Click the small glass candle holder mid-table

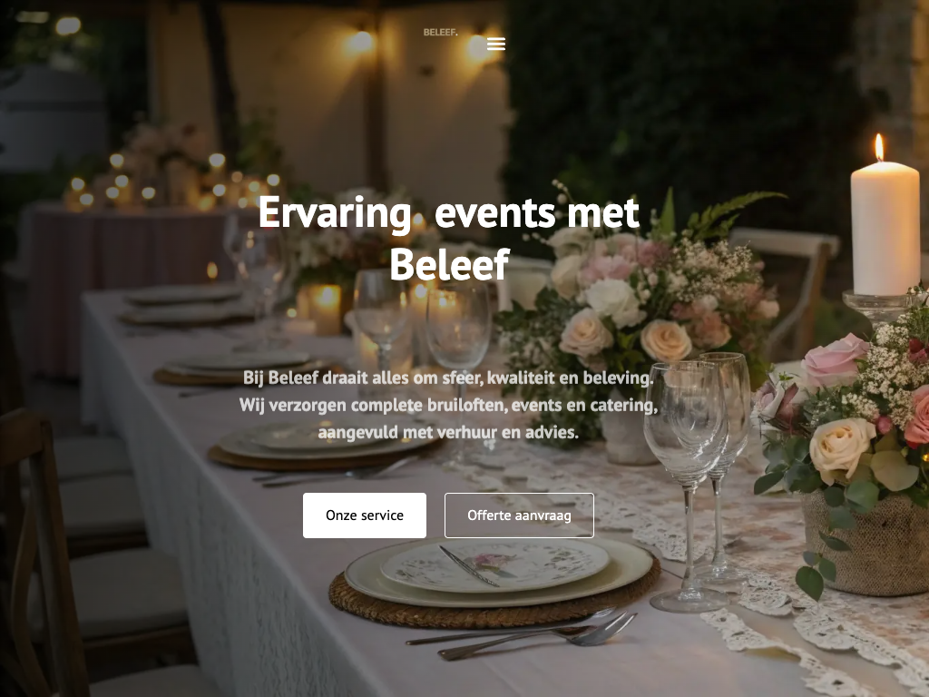click(x=325, y=309)
